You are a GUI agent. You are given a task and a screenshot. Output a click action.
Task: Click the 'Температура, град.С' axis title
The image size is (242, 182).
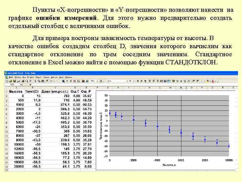(101, 126)
